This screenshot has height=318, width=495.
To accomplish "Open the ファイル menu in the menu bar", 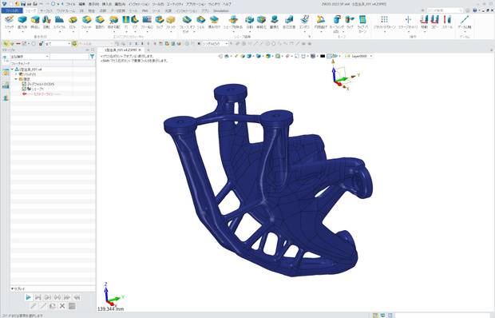I will click(70, 4).
